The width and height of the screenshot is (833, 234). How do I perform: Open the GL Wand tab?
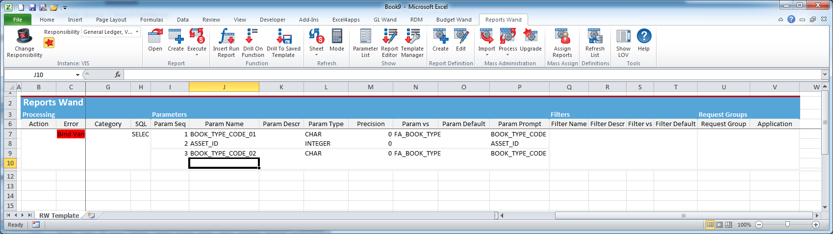pos(385,20)
